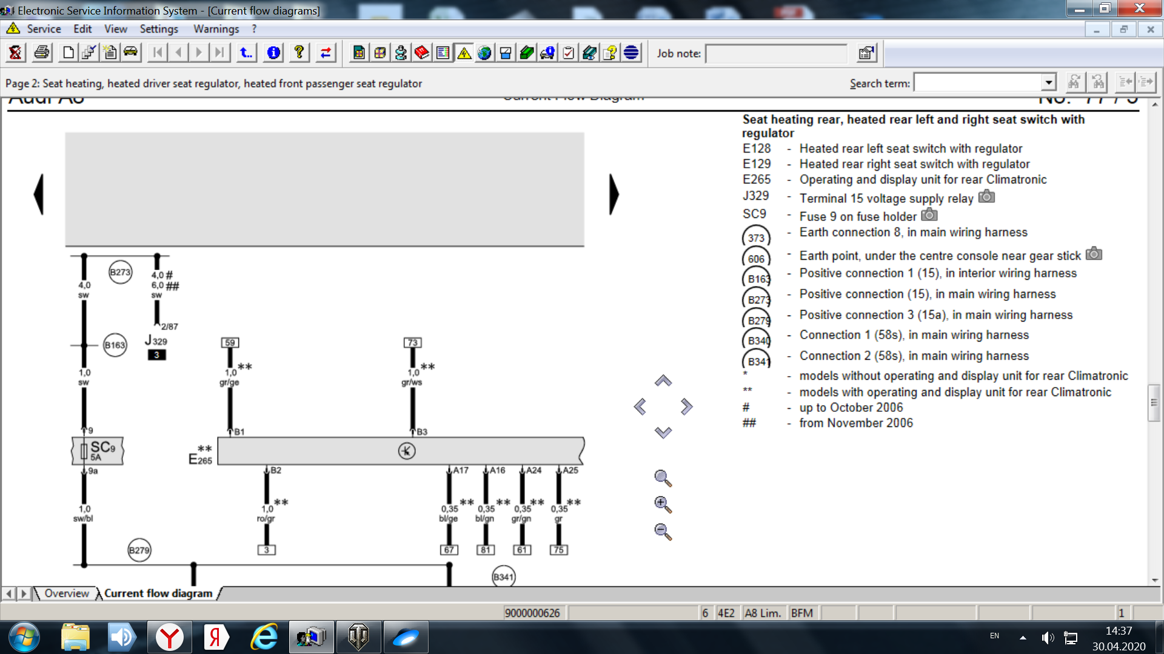Click the blue information icon
1164x654 pixels.
[x=273, y=53]
